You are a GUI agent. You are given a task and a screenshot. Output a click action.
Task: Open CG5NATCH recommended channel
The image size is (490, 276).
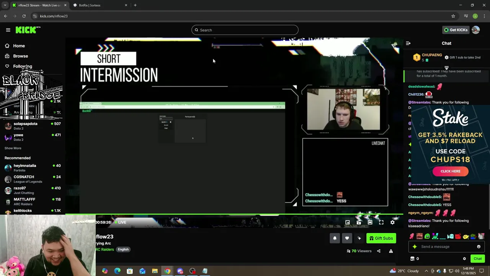[33, 179]
